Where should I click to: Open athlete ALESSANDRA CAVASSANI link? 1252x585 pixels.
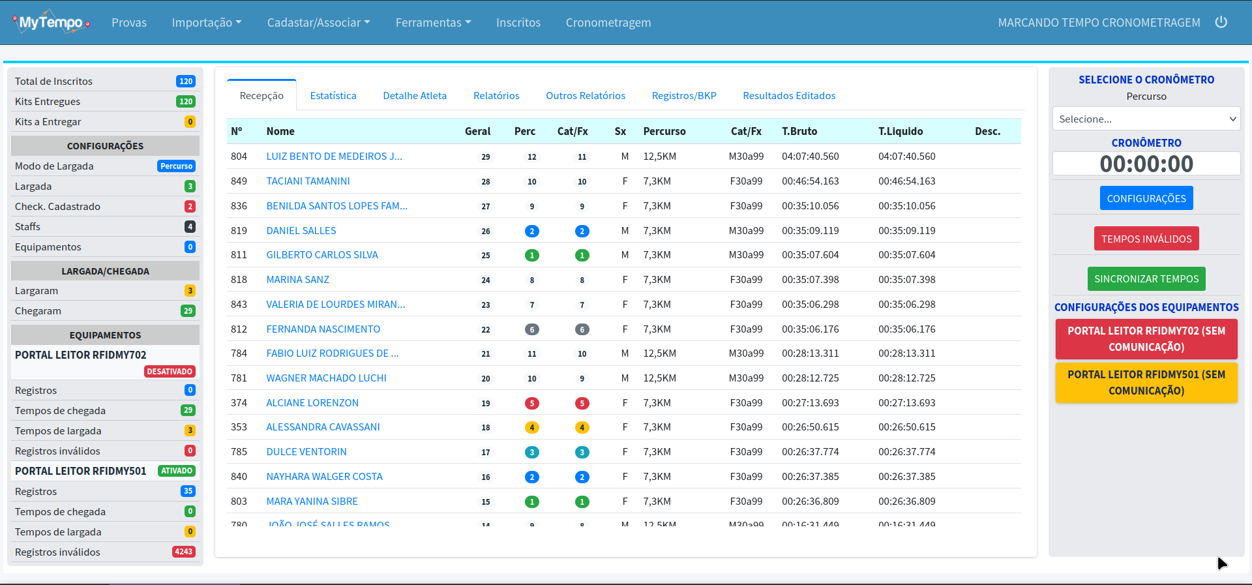323,427
